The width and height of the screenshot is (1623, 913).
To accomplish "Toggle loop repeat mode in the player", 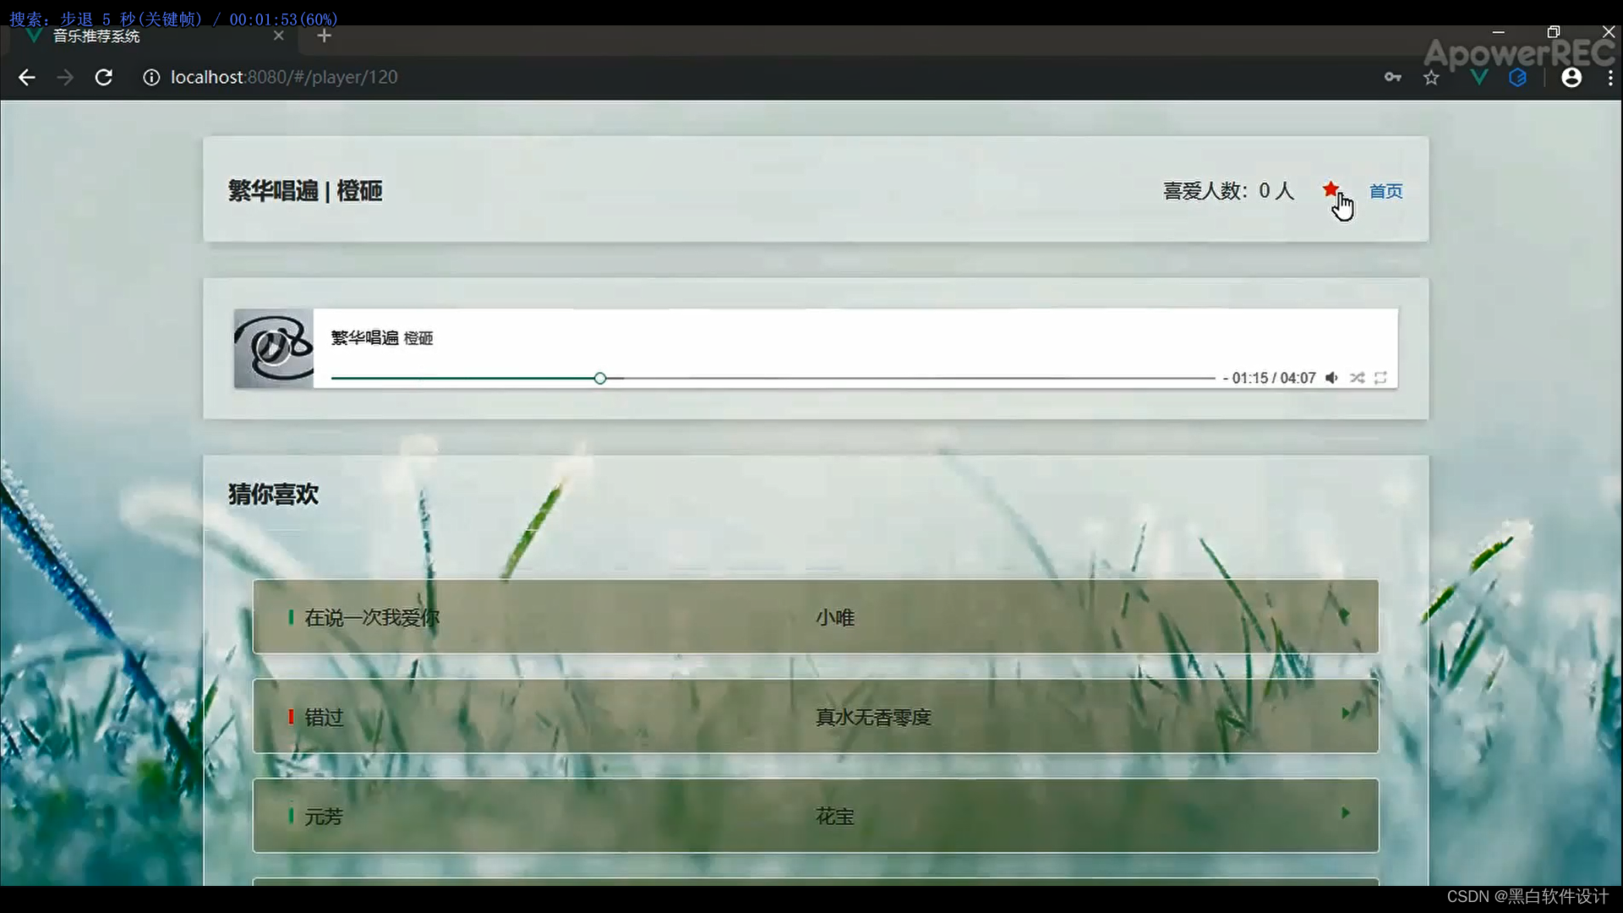I will [x=1380, y=378].
